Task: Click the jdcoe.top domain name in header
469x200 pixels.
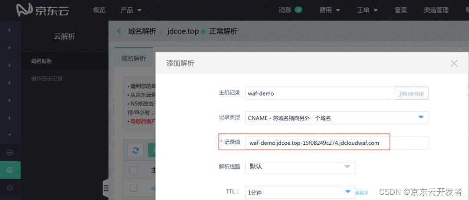Action: click(183, 31)
